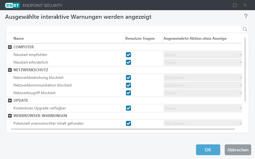Open action dropdown for Neustart erforderlich
Screen dimensions: 255x159
203,62
